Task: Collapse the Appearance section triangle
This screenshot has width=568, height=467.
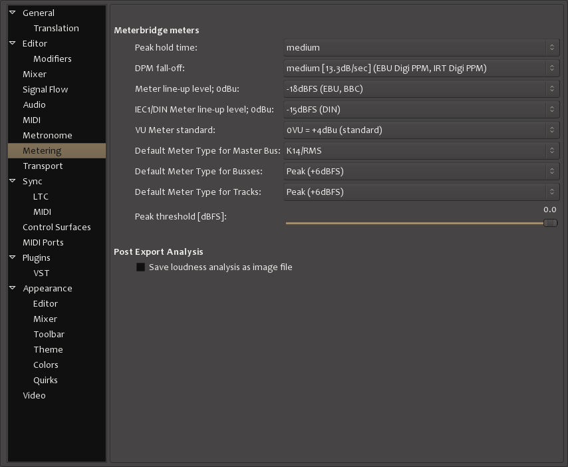Action: pos(12,288)
